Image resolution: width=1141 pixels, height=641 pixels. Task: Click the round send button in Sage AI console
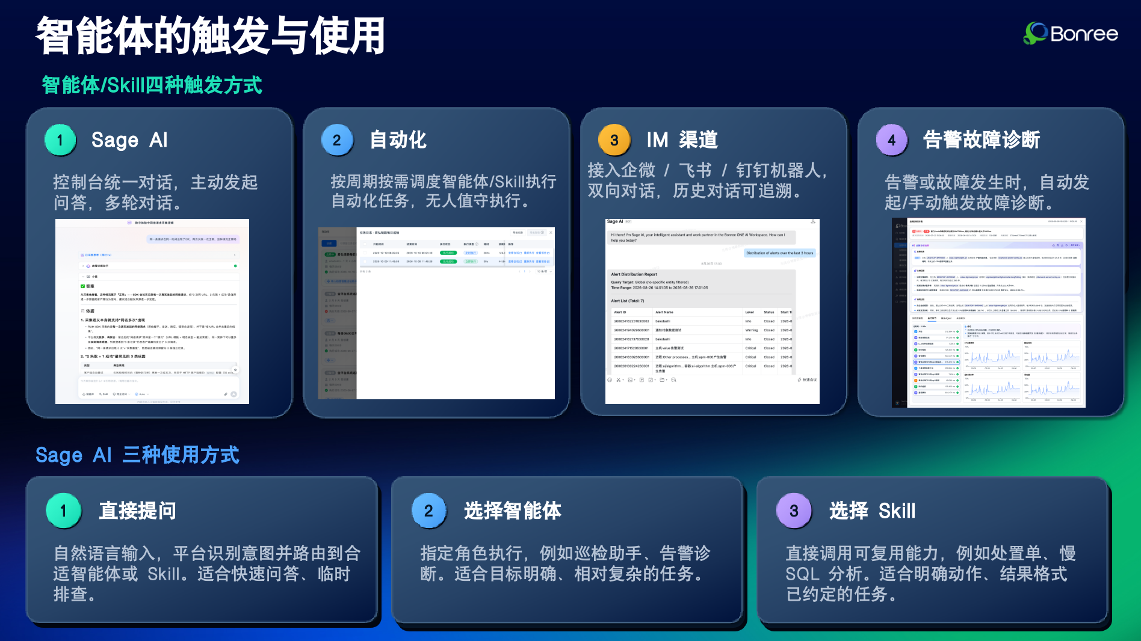click(x=233, y=394)
